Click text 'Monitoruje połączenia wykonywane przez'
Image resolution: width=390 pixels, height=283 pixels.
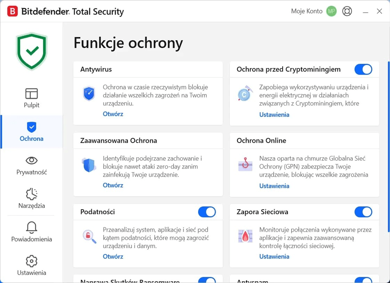pyautogui.click(x=315, y=230)
